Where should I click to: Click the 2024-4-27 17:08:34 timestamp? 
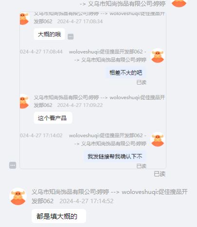[x=80, y=21]
